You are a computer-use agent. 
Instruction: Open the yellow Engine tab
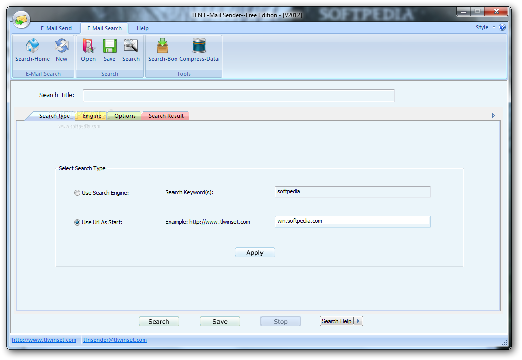[x=92, y=116]
